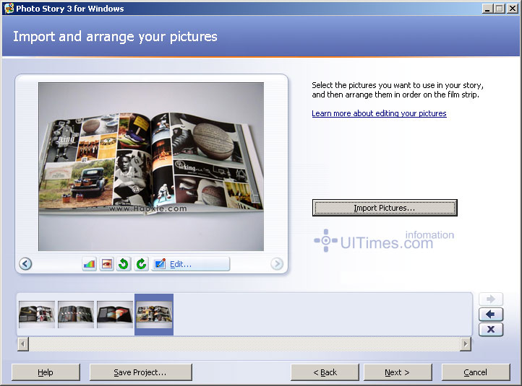Rotate picture clockwise

(x=141, y=264)
